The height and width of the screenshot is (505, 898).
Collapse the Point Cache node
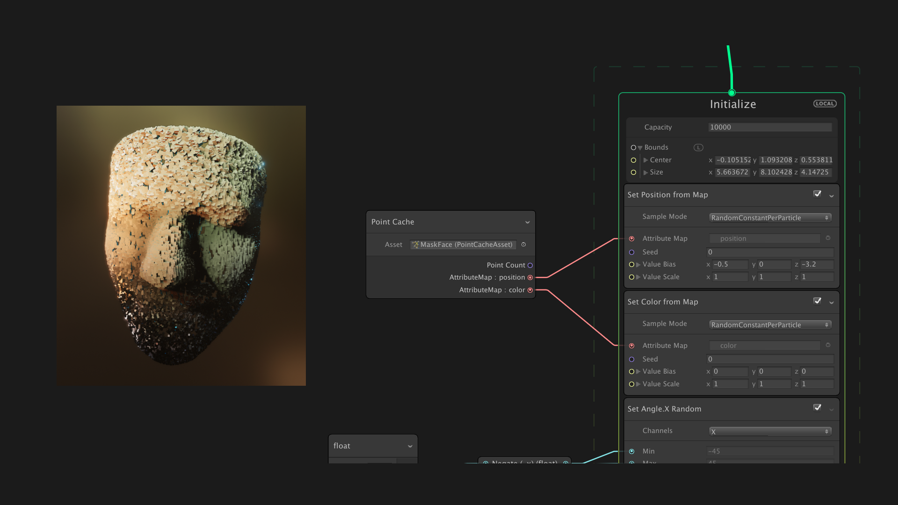pos(527,223)
